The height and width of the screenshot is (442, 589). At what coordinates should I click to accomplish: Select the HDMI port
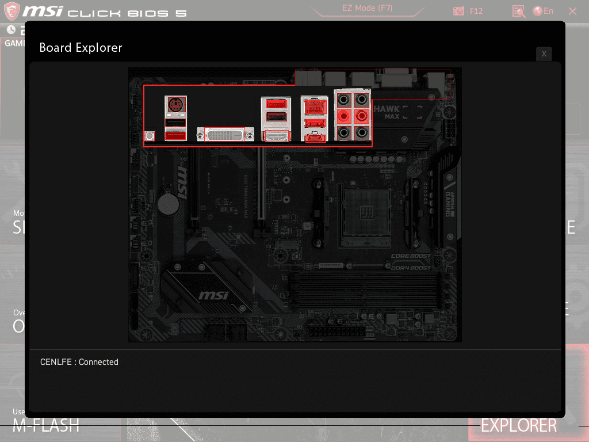coord(277,136)
